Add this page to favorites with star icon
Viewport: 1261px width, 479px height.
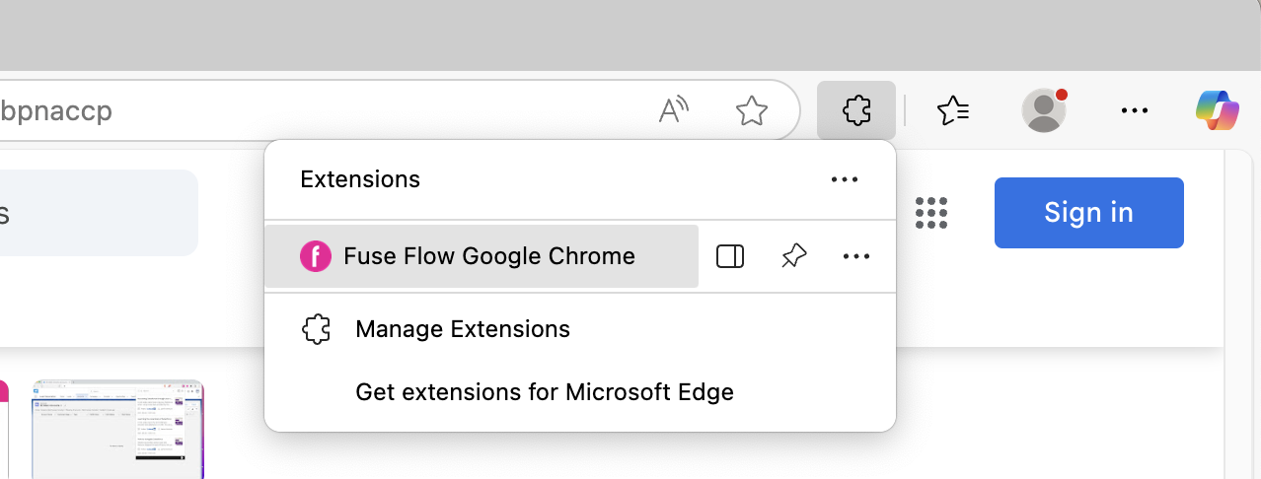pos(752,110)
